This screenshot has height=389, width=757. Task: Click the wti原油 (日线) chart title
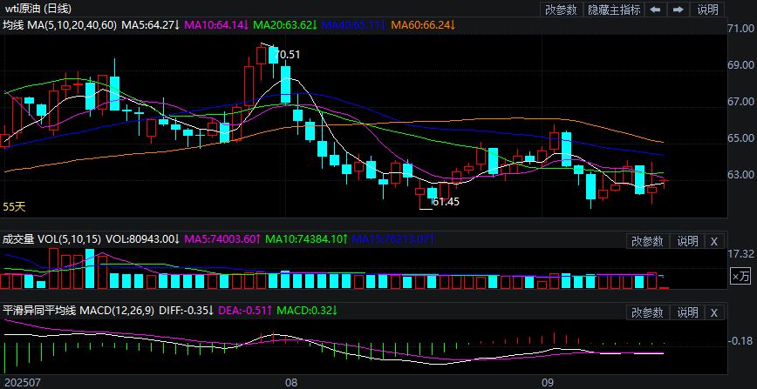tap(37, 8)
